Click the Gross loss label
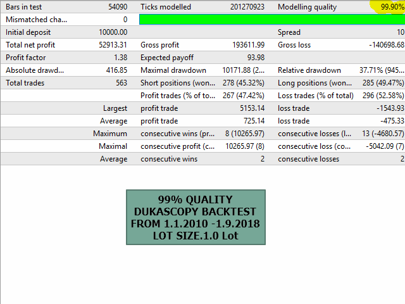405x304 pixels. click(294, 45)
